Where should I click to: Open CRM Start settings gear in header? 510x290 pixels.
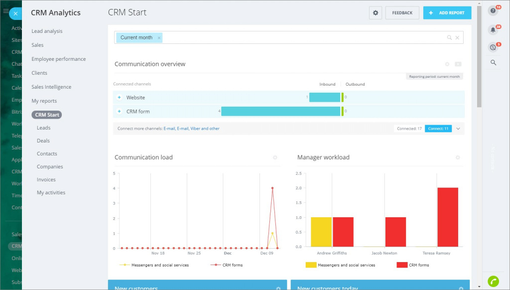point(376,13)
